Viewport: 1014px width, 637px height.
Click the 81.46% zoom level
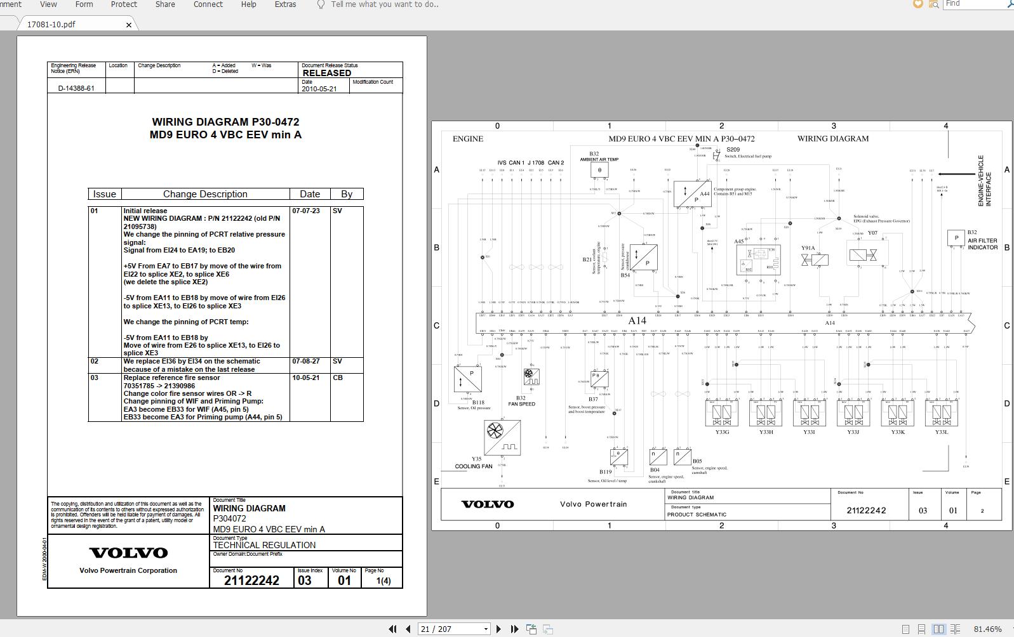(x=987, y=629)
